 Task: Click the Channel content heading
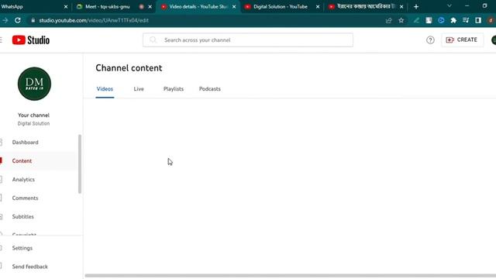coord(129,68)
